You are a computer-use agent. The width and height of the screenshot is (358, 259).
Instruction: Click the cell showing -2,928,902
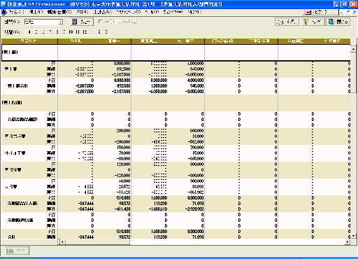[x=194, y=209]
